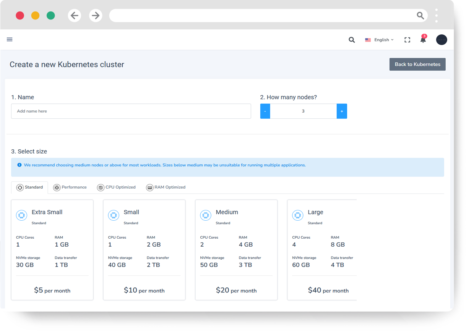Click the Extra Small plan circular icon
Image resolution: width=466 pixels, height=336 pixels.
click(x=21, y=215)
